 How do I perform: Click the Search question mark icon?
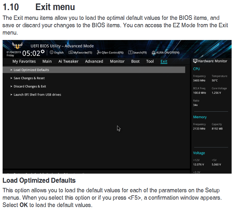click(x=130, y=52)
